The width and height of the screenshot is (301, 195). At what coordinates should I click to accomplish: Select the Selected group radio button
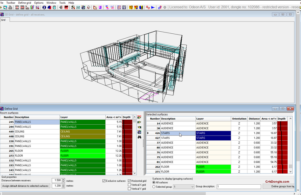pyautogui.click(x=154, y=186)
